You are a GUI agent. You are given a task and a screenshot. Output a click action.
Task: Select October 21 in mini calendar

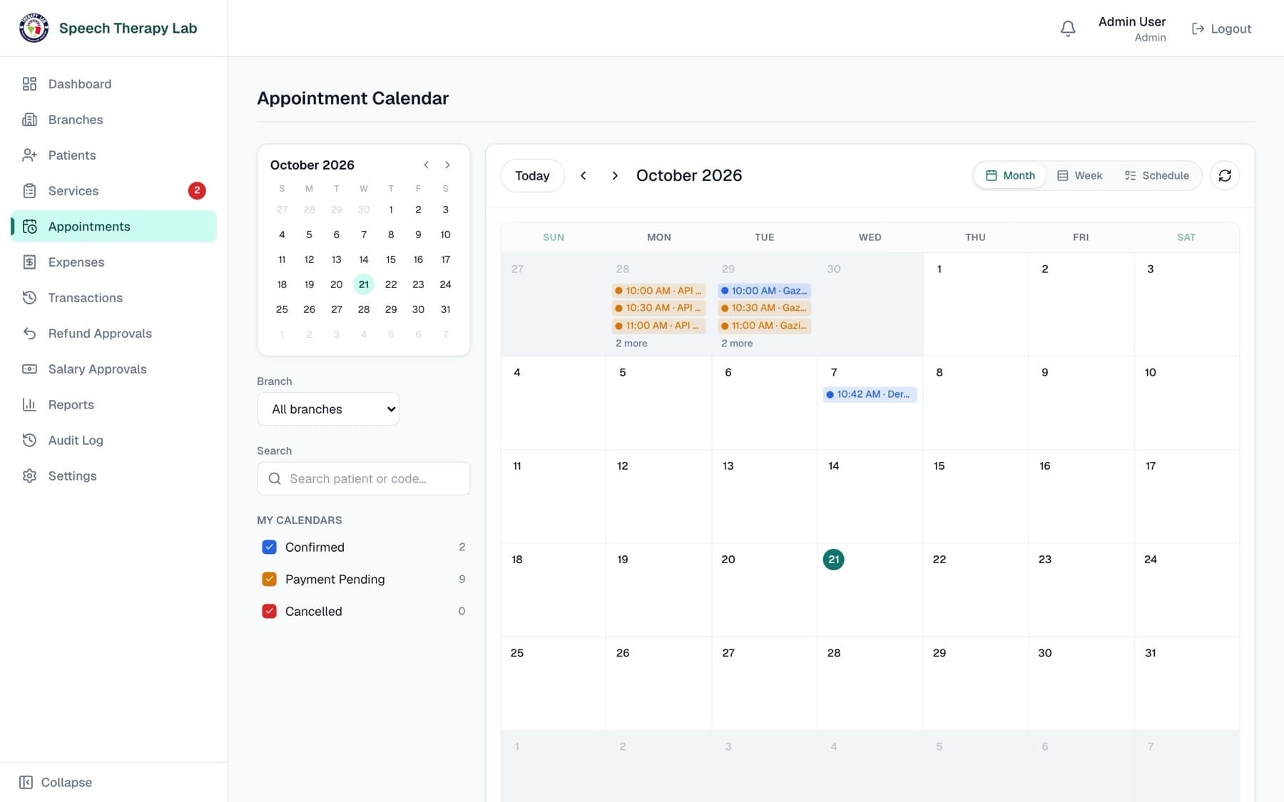(x=364, y=284)
